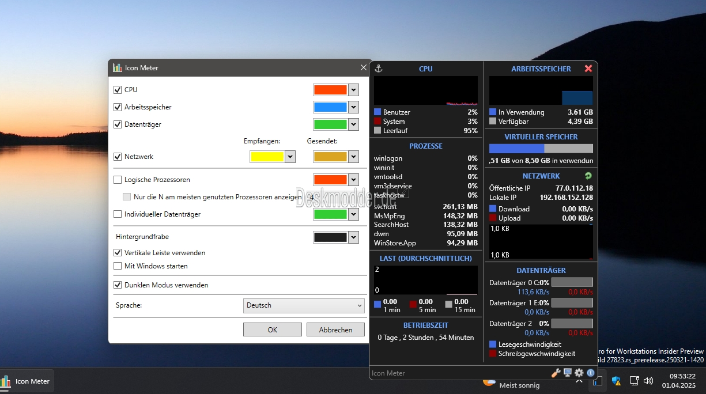706x394 pixels.
Task: Click the Windows Security shield tray icon
Action: point(616,381)
